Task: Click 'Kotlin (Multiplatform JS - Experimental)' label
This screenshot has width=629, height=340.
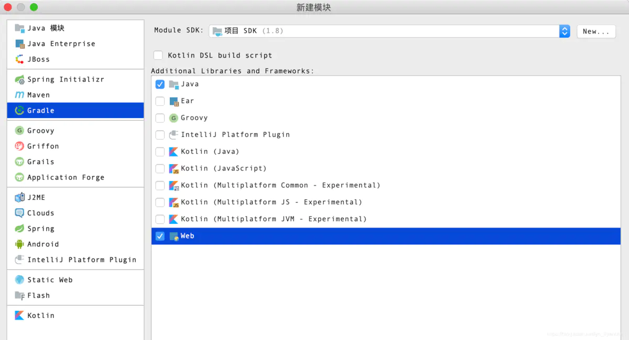Action: click(x=272, y=202)
